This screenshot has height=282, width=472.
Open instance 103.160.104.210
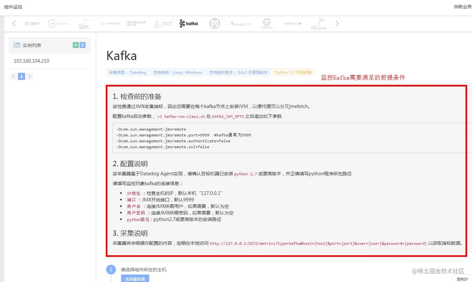(x=31, y=61)
